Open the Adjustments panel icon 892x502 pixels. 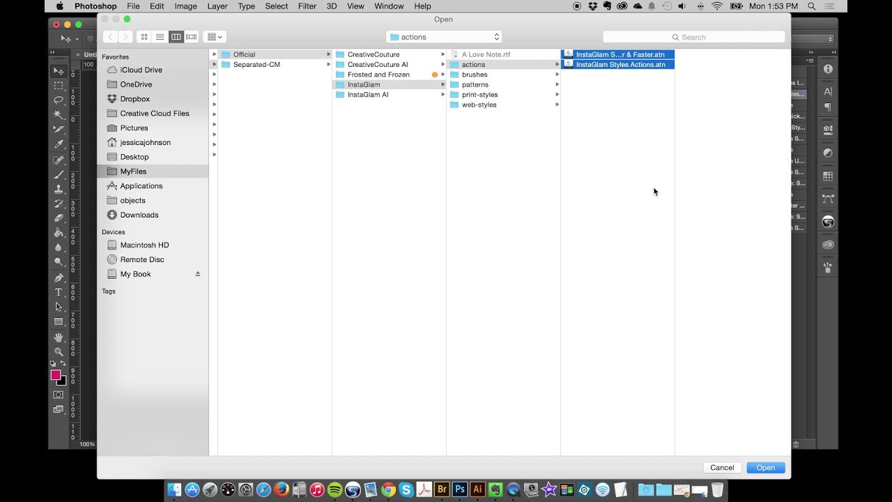[828, 153]
